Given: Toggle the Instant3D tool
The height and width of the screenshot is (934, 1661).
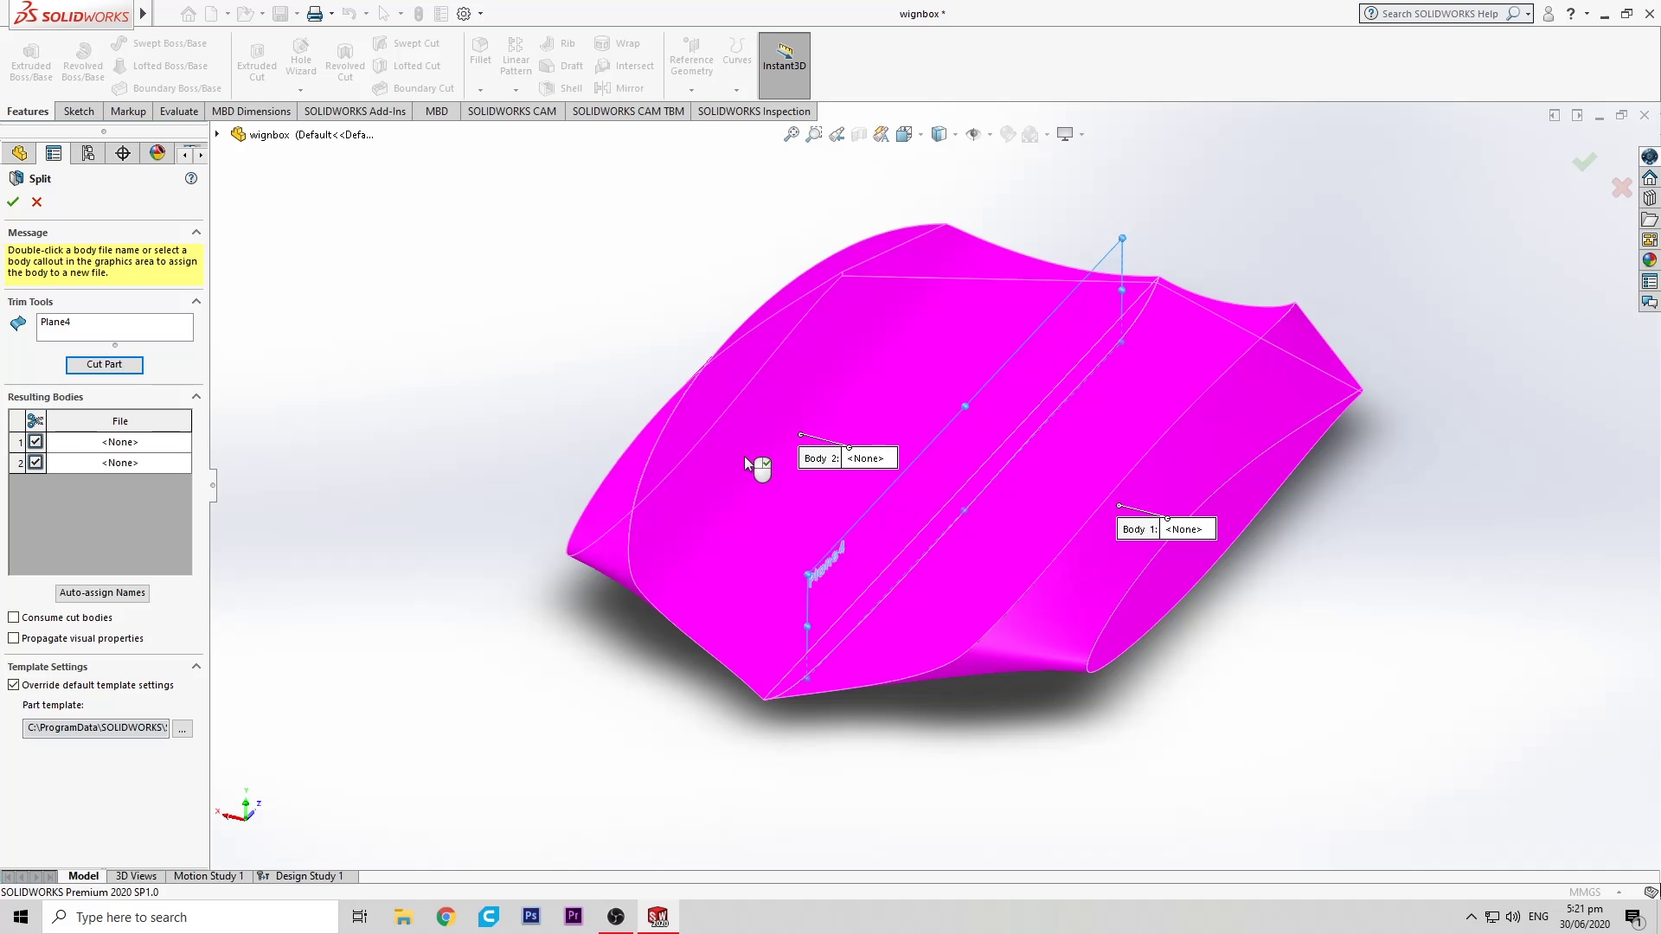Looking at the screenshot, I should coord(785,65).
